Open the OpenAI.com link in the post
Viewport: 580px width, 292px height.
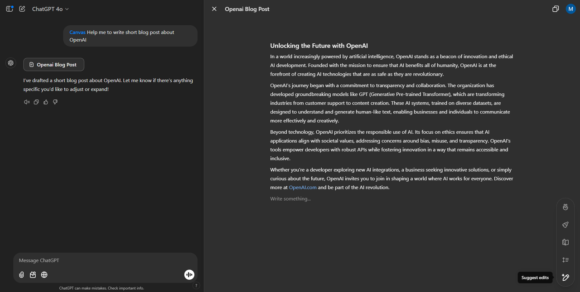[303, 187]
